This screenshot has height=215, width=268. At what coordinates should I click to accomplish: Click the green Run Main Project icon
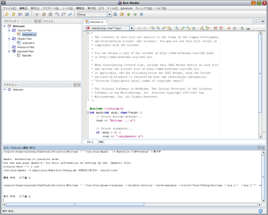[x=129, y=14]
